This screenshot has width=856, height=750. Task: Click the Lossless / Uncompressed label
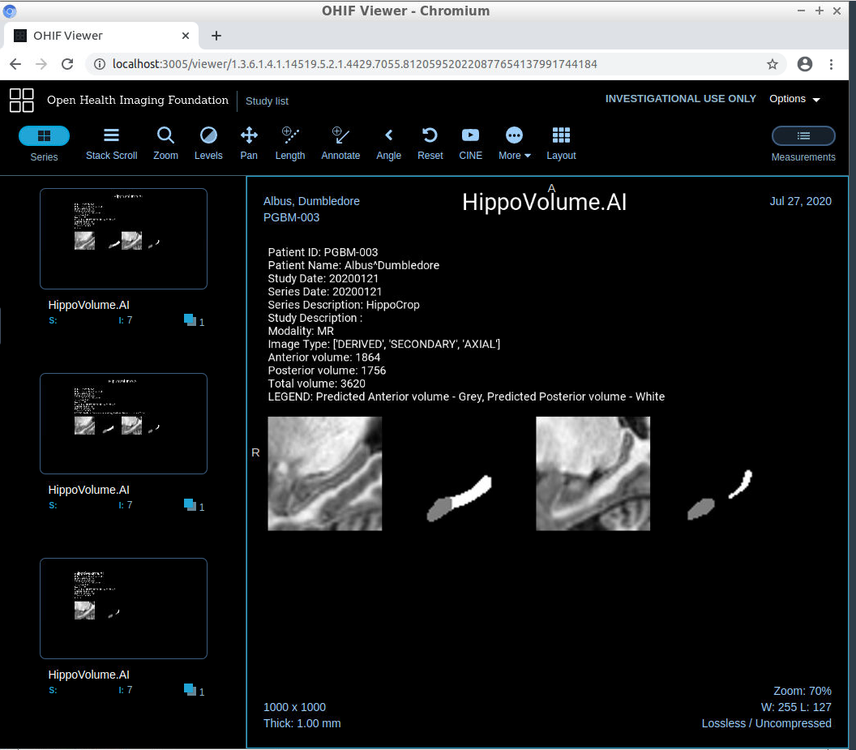tap(767, 723)
